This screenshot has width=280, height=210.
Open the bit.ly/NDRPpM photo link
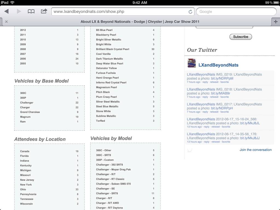[x=222, y=78]
